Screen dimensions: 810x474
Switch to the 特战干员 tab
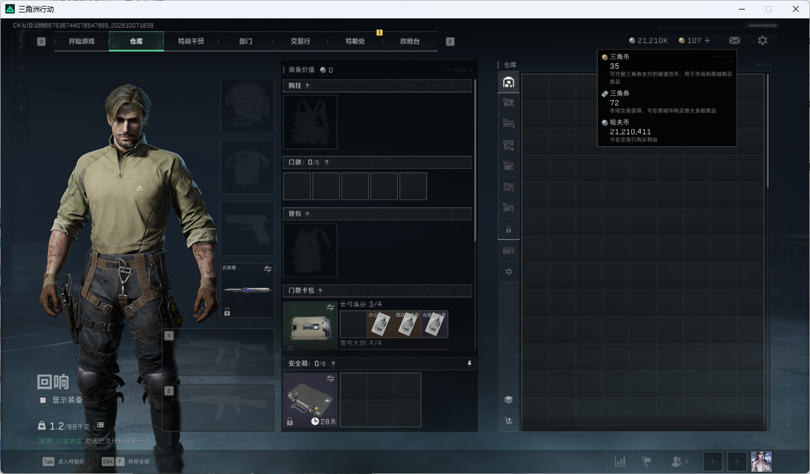tap(191, 41)
